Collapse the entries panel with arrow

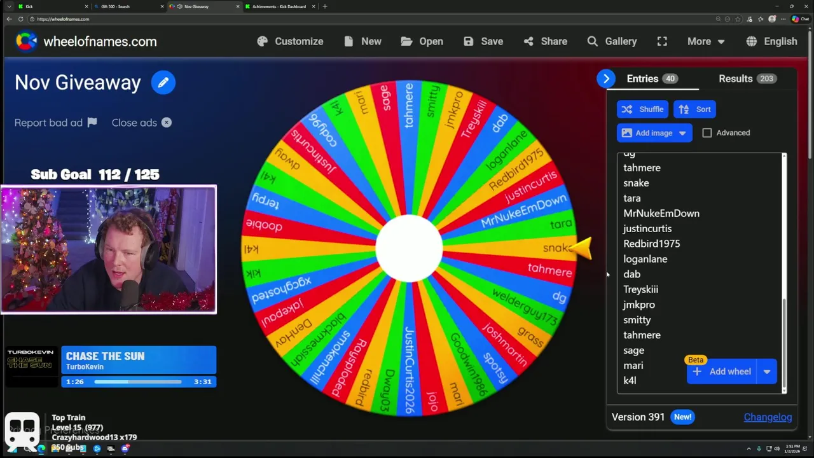click(606, 79)
